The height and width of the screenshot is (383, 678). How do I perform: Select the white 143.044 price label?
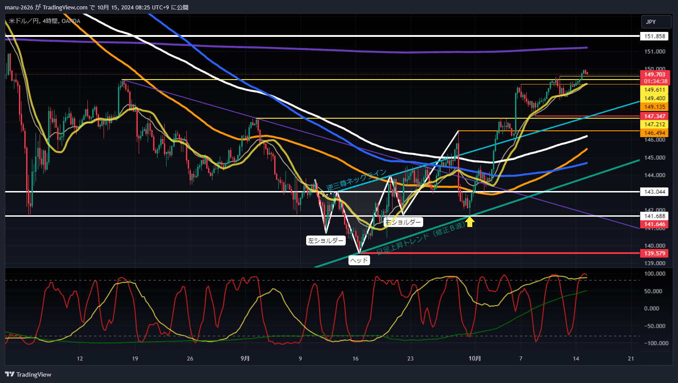click(x=655, y=192)
